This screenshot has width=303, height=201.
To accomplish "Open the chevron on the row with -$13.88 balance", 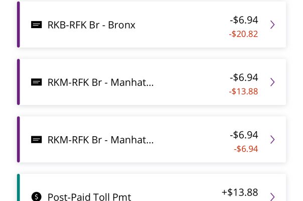I will [x=272, y=82].
